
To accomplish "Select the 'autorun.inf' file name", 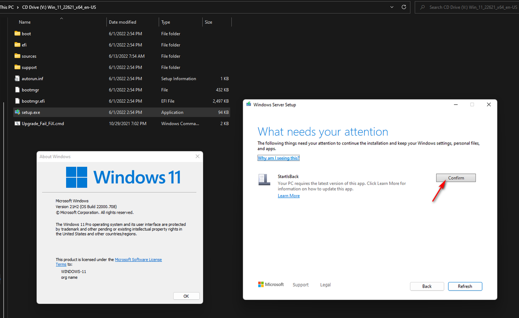I will click(32, 79).
